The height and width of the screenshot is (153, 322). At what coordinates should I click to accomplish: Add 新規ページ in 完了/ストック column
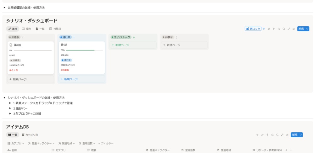click(133, 45)
